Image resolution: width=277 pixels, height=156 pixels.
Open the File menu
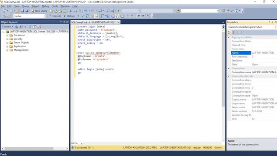[3, 6]
